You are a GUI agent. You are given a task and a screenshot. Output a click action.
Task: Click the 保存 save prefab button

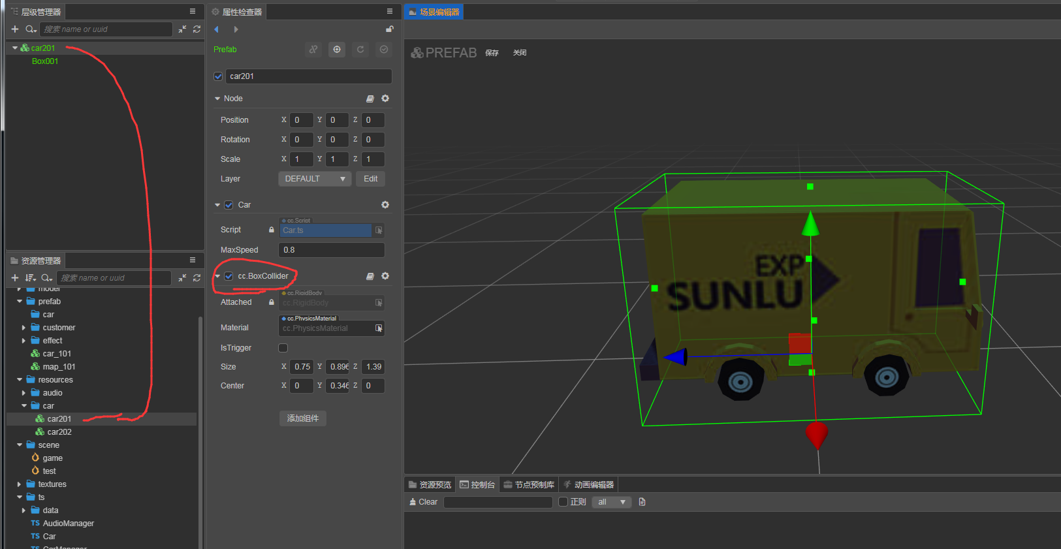[x=492, y=53]
